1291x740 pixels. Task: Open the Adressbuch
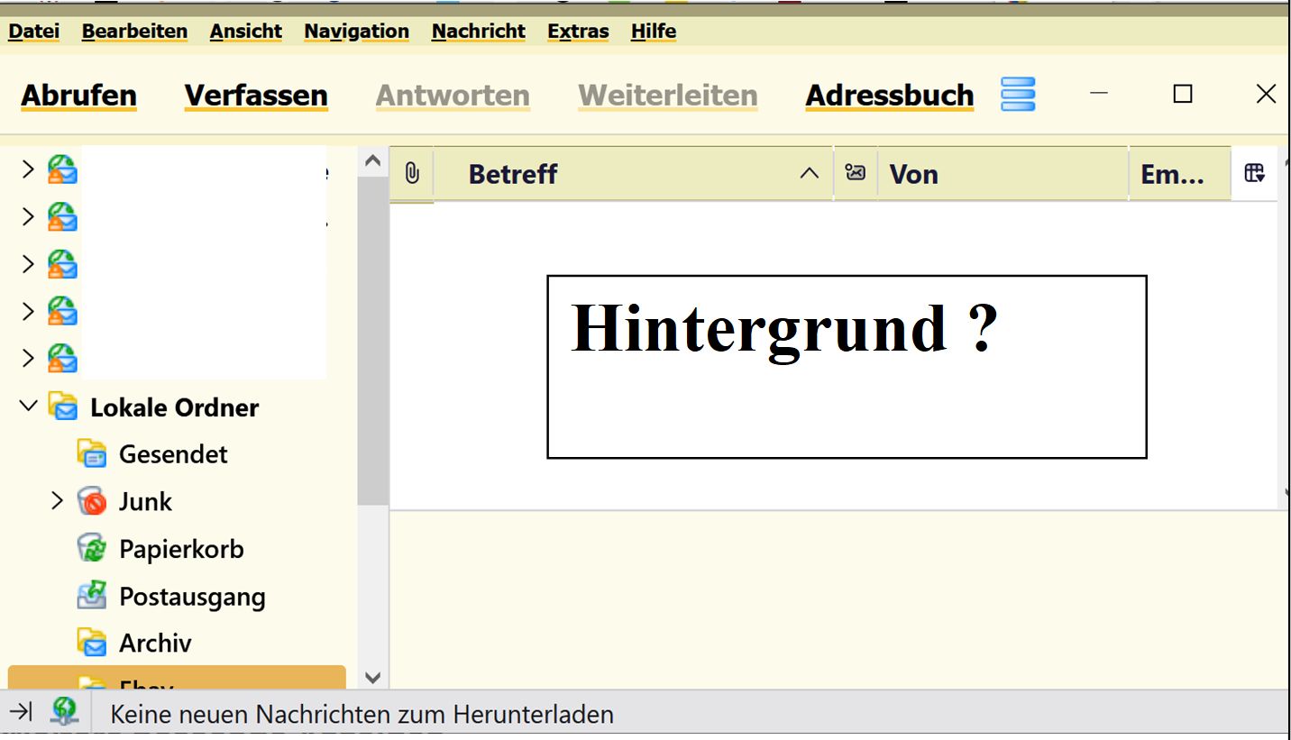(889, 96)
